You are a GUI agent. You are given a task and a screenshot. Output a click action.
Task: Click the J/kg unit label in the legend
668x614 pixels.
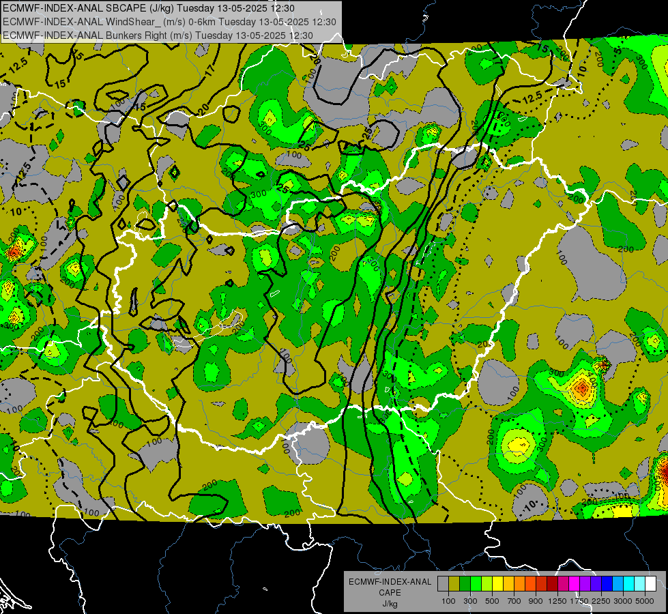point(390,604)
